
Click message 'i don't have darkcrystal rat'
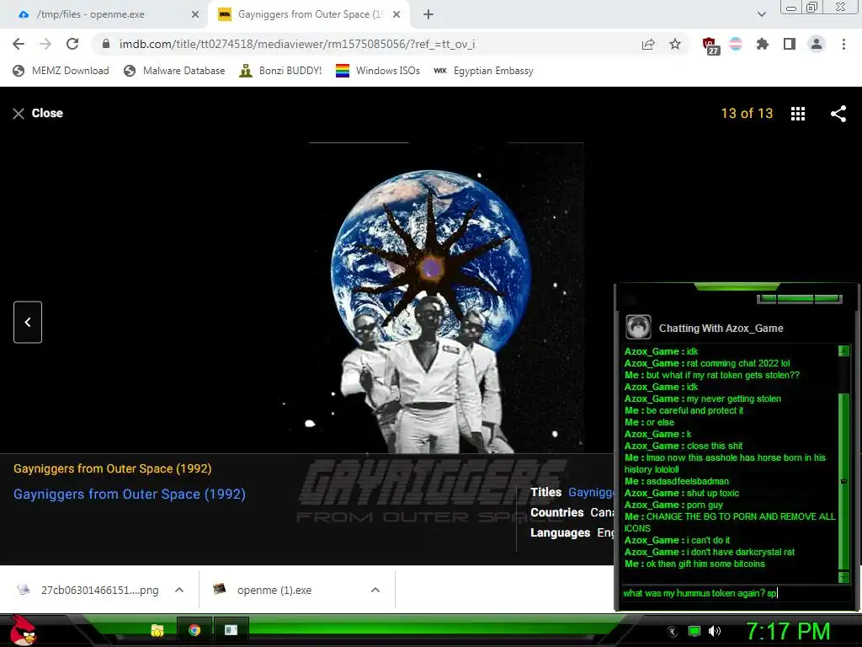[x=741, y=552]
